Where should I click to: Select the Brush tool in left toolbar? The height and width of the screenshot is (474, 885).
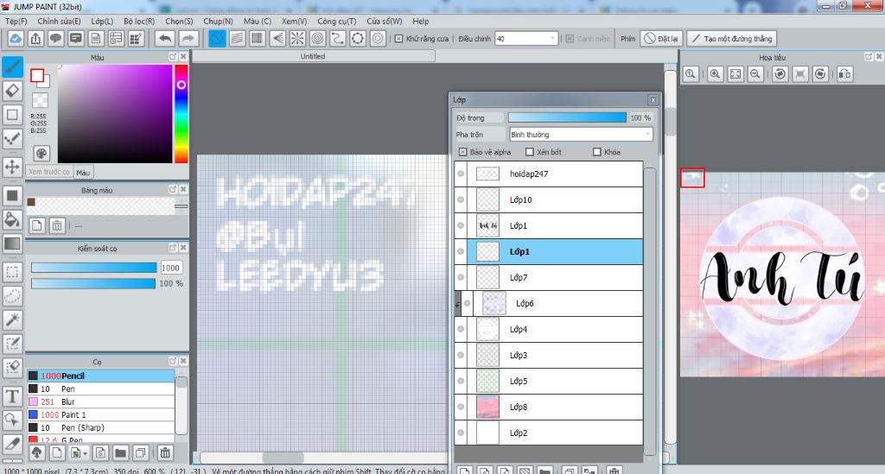tap(12, 66)
